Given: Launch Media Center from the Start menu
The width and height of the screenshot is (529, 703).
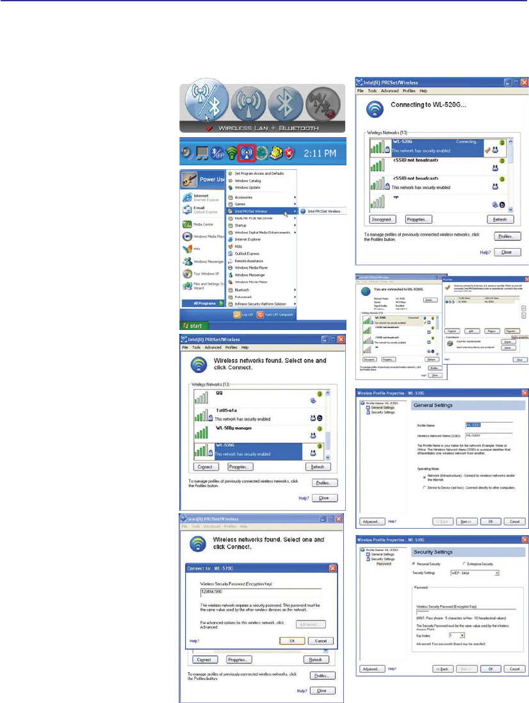Looking at the screenshot, I should coord(198,224).
